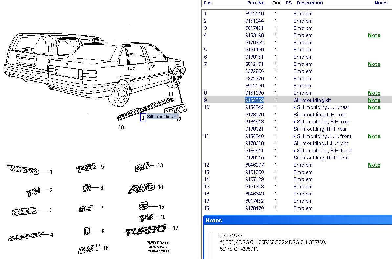392x260 pixels.
Task: Select highlighted part number 9134539 in the table
Action: [254, 100]
